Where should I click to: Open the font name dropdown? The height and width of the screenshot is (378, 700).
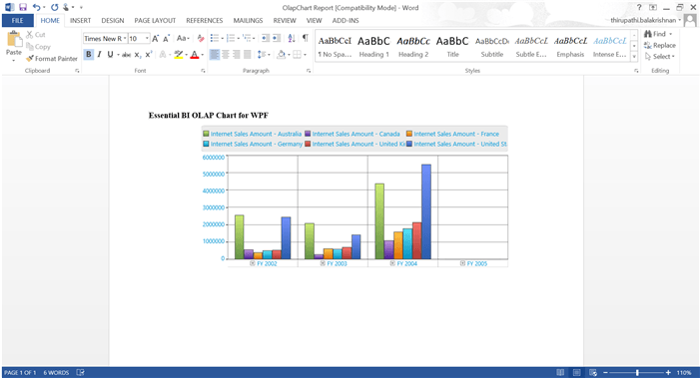point(125,38)
